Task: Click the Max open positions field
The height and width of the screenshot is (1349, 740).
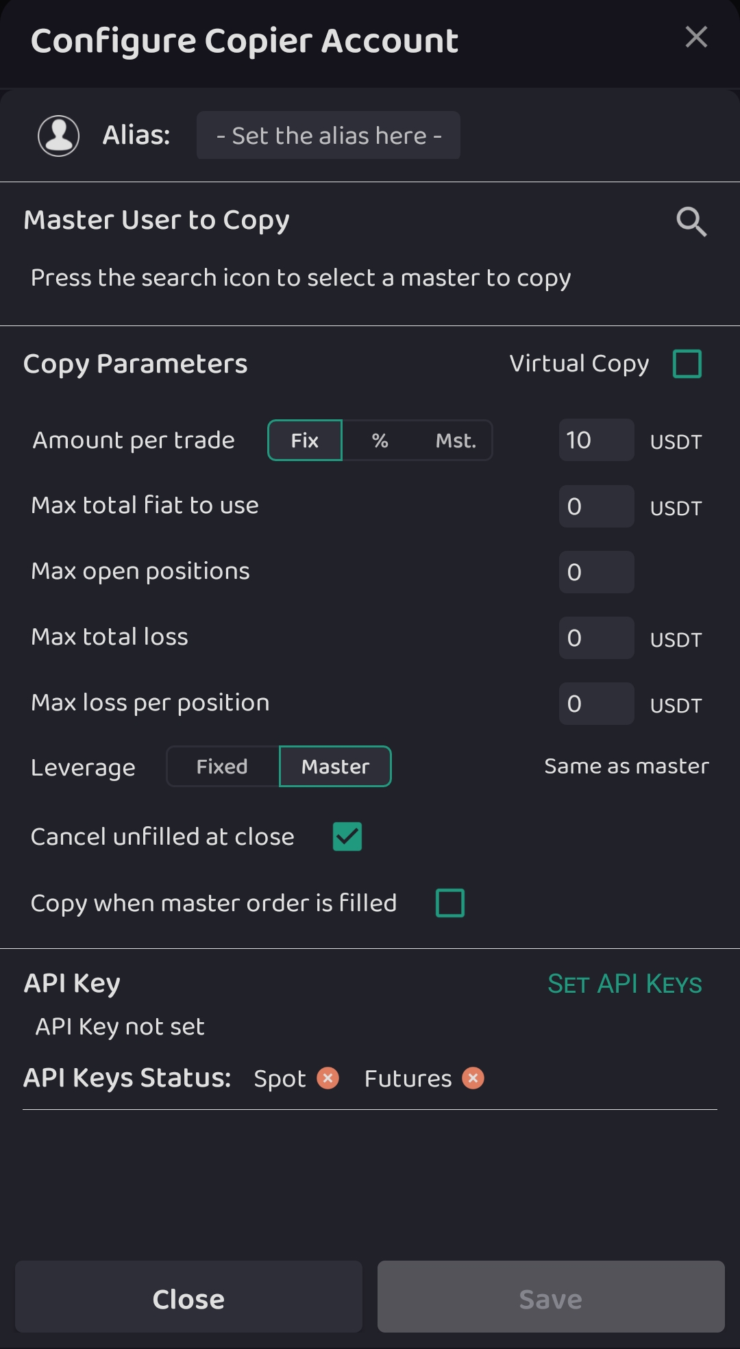Action: pyautogui.click(x=595, y=572)
